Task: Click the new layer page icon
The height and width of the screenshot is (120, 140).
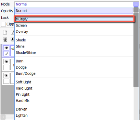Action: pyautogui.click(x=5, y=32)
